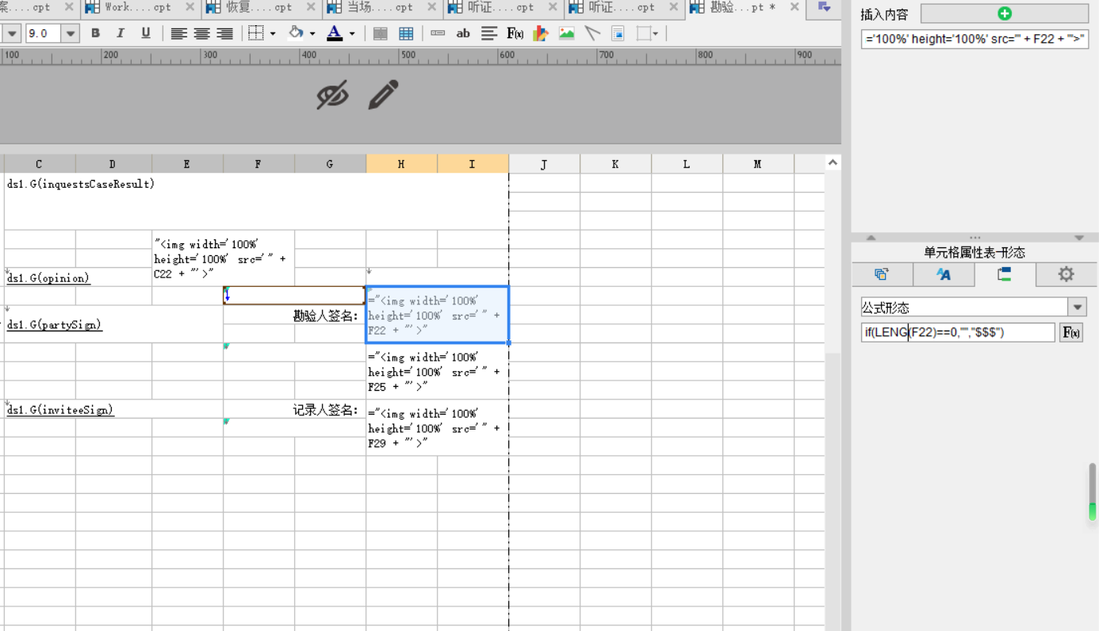Close the Work....cpt tab
The width and height of the screenshot is (1099, 631).
click(190, 7)
